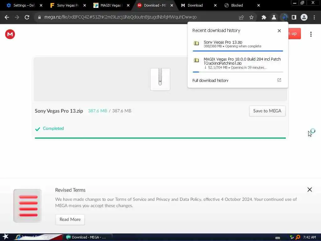321x241 pixels.
Task: Click the red sign up button
Action: (294, 34)
